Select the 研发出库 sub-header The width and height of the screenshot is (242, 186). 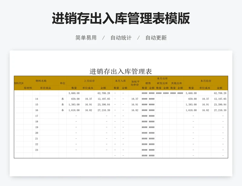point(162,83)
